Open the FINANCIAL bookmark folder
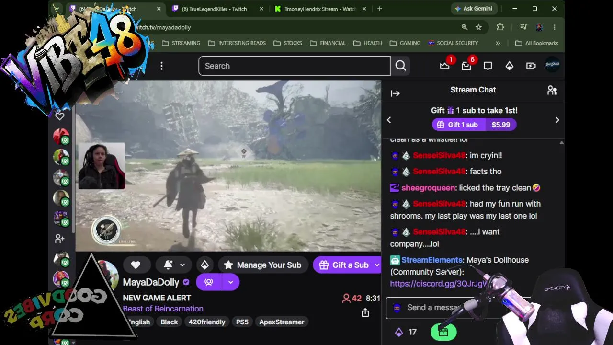Viewport: 613px width, 345px height. 328,43
